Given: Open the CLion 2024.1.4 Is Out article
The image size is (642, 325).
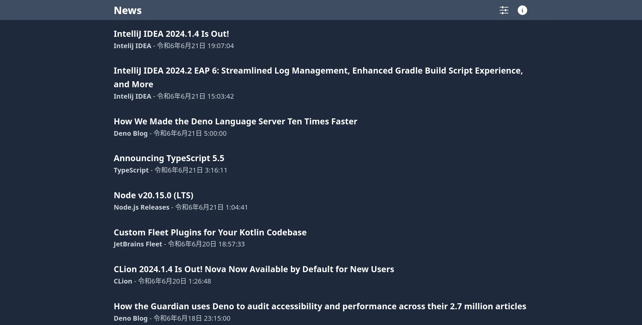Looking at the screenshot, I should coord(254,269).
